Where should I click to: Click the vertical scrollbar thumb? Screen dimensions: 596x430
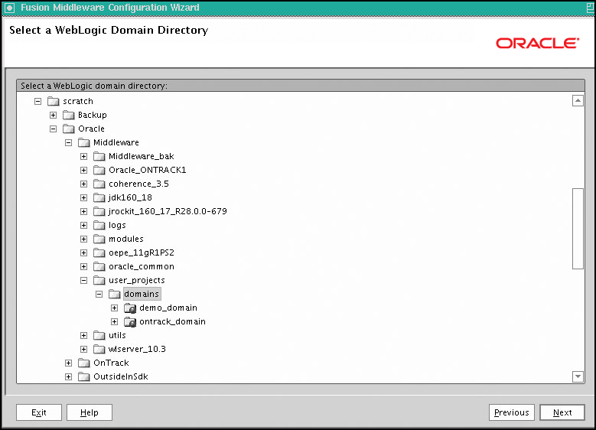tap(578, 229)
